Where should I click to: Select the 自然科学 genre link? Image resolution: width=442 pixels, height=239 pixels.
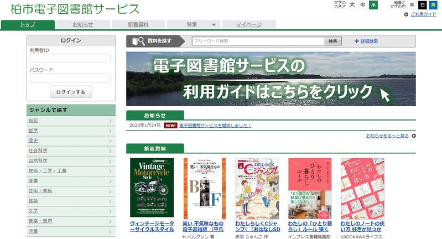38,161
